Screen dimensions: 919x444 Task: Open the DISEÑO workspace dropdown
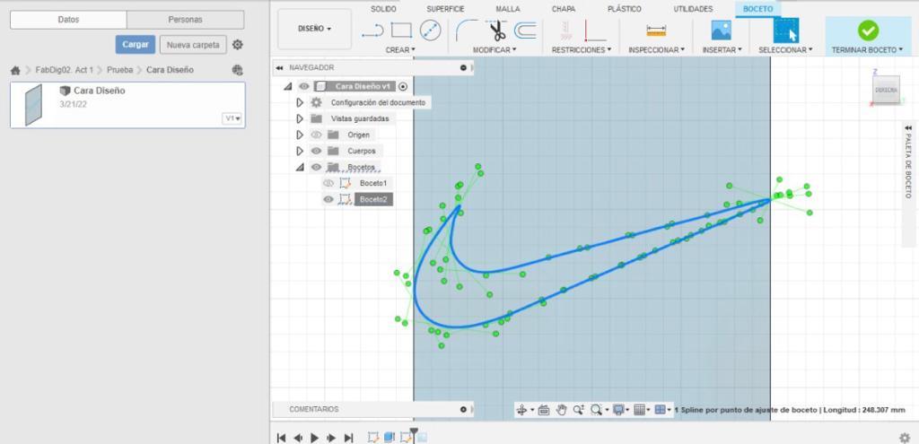coord(315,29)
